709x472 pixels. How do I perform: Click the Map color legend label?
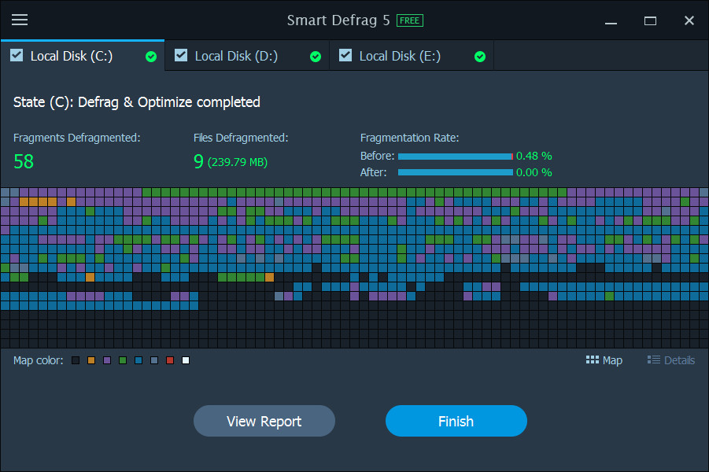(x=39, y=360)
